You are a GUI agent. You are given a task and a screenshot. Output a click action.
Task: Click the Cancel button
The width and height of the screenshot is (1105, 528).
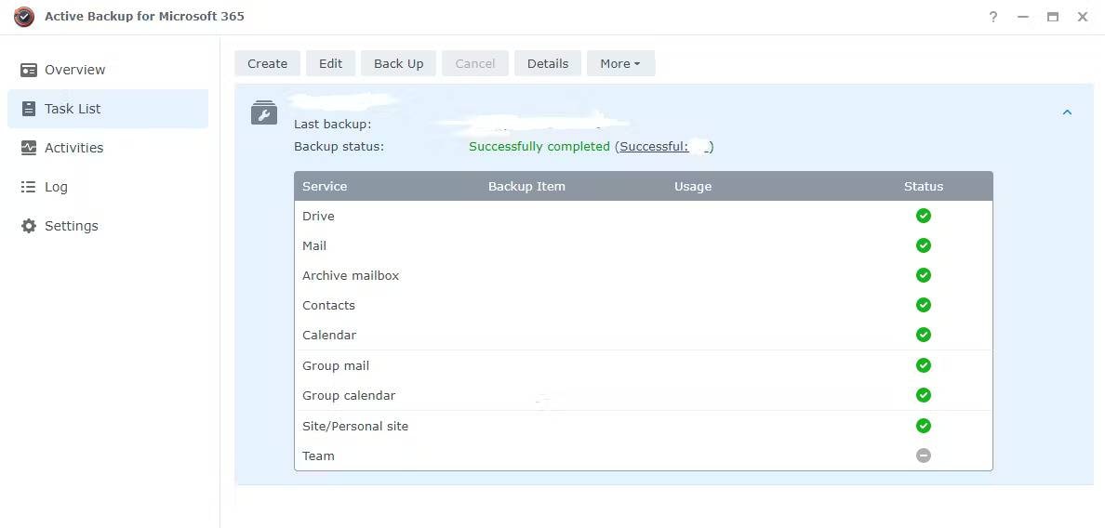[x=475, y=63]
